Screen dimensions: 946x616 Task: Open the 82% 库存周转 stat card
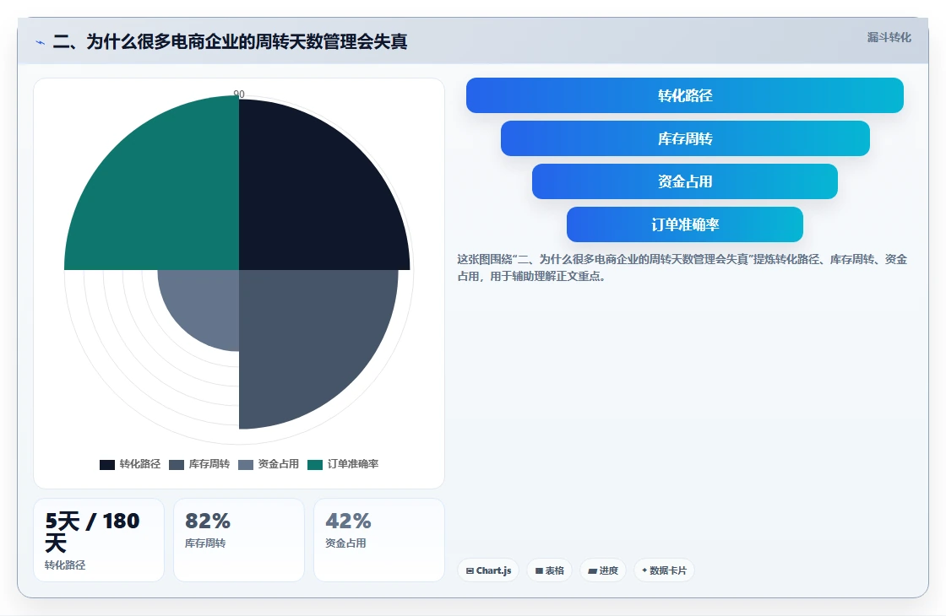[x=239, y=540]
